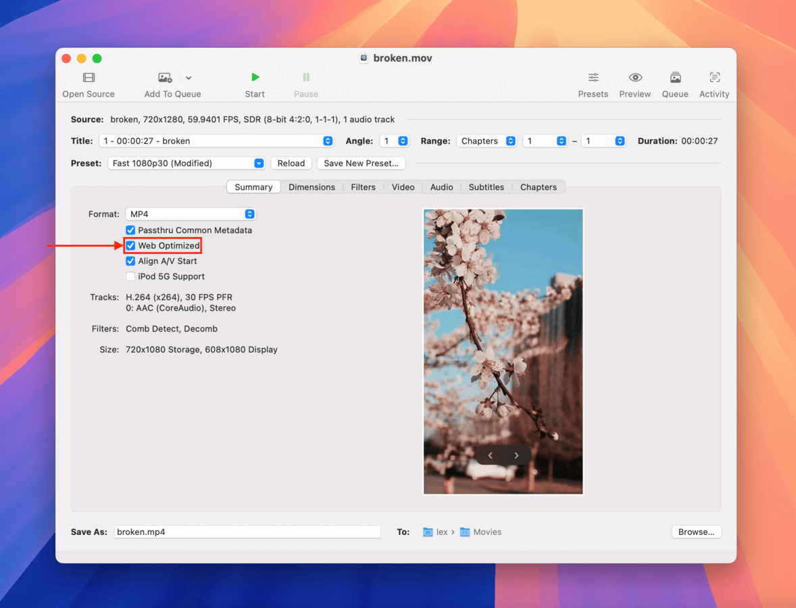Open the Preview eye icon
The image size is (796, 608).
pyautogui.click(x=635, y=78)
